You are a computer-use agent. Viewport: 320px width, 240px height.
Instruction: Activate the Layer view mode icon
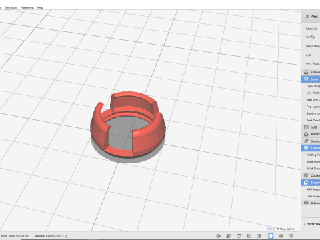291,236
